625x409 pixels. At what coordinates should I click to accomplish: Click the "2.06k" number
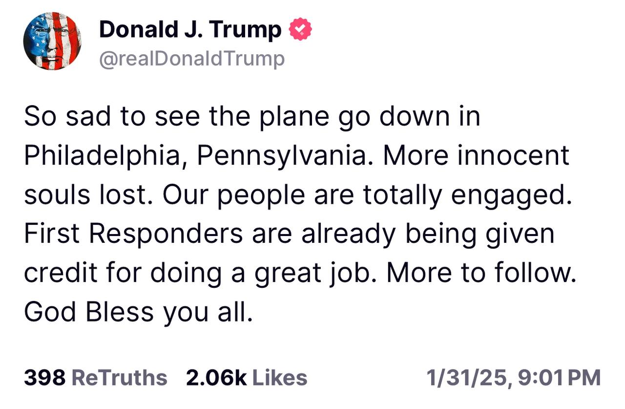(x=216, y=378)
